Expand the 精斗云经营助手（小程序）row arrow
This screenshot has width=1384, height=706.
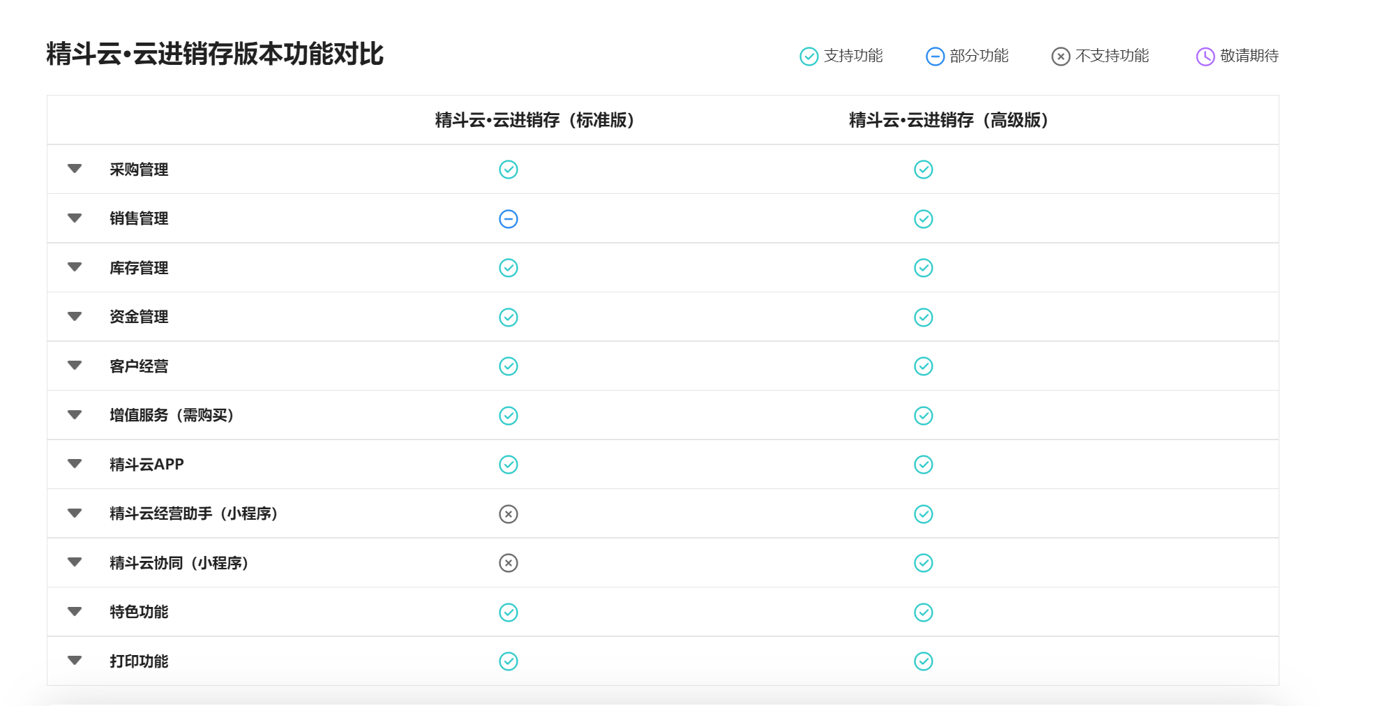75,513
